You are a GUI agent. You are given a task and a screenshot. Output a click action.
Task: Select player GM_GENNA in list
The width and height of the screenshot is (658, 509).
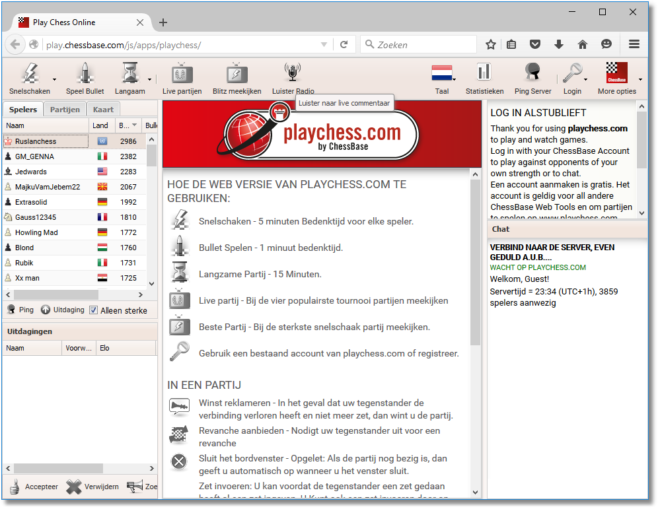pyautogui.click(x=34, y=156)
